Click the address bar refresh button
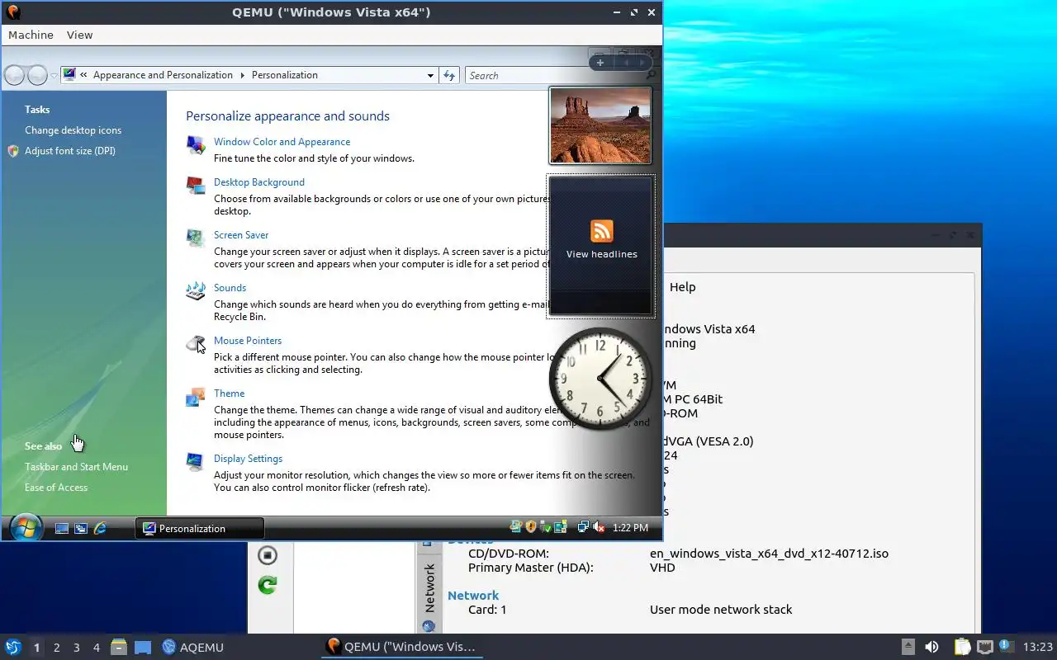The height and width of the screenshot is (660, 1057). (x=449, y=75)
